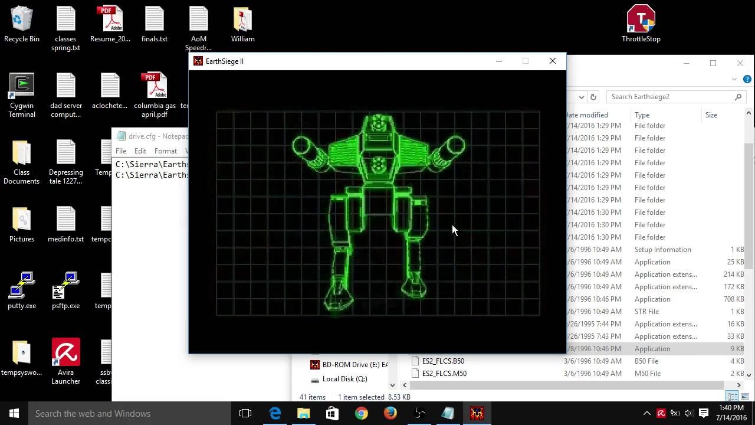The height and width of the screenshot is (425, 755).
Task: Open the Class Documents folder
Action: coord(22,161)
